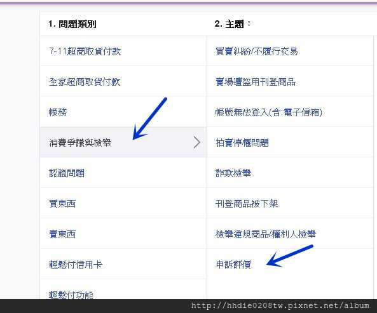The image size is (377, 313).
Task: Open 輕鬆付信用卡 category
Action: 76,265
